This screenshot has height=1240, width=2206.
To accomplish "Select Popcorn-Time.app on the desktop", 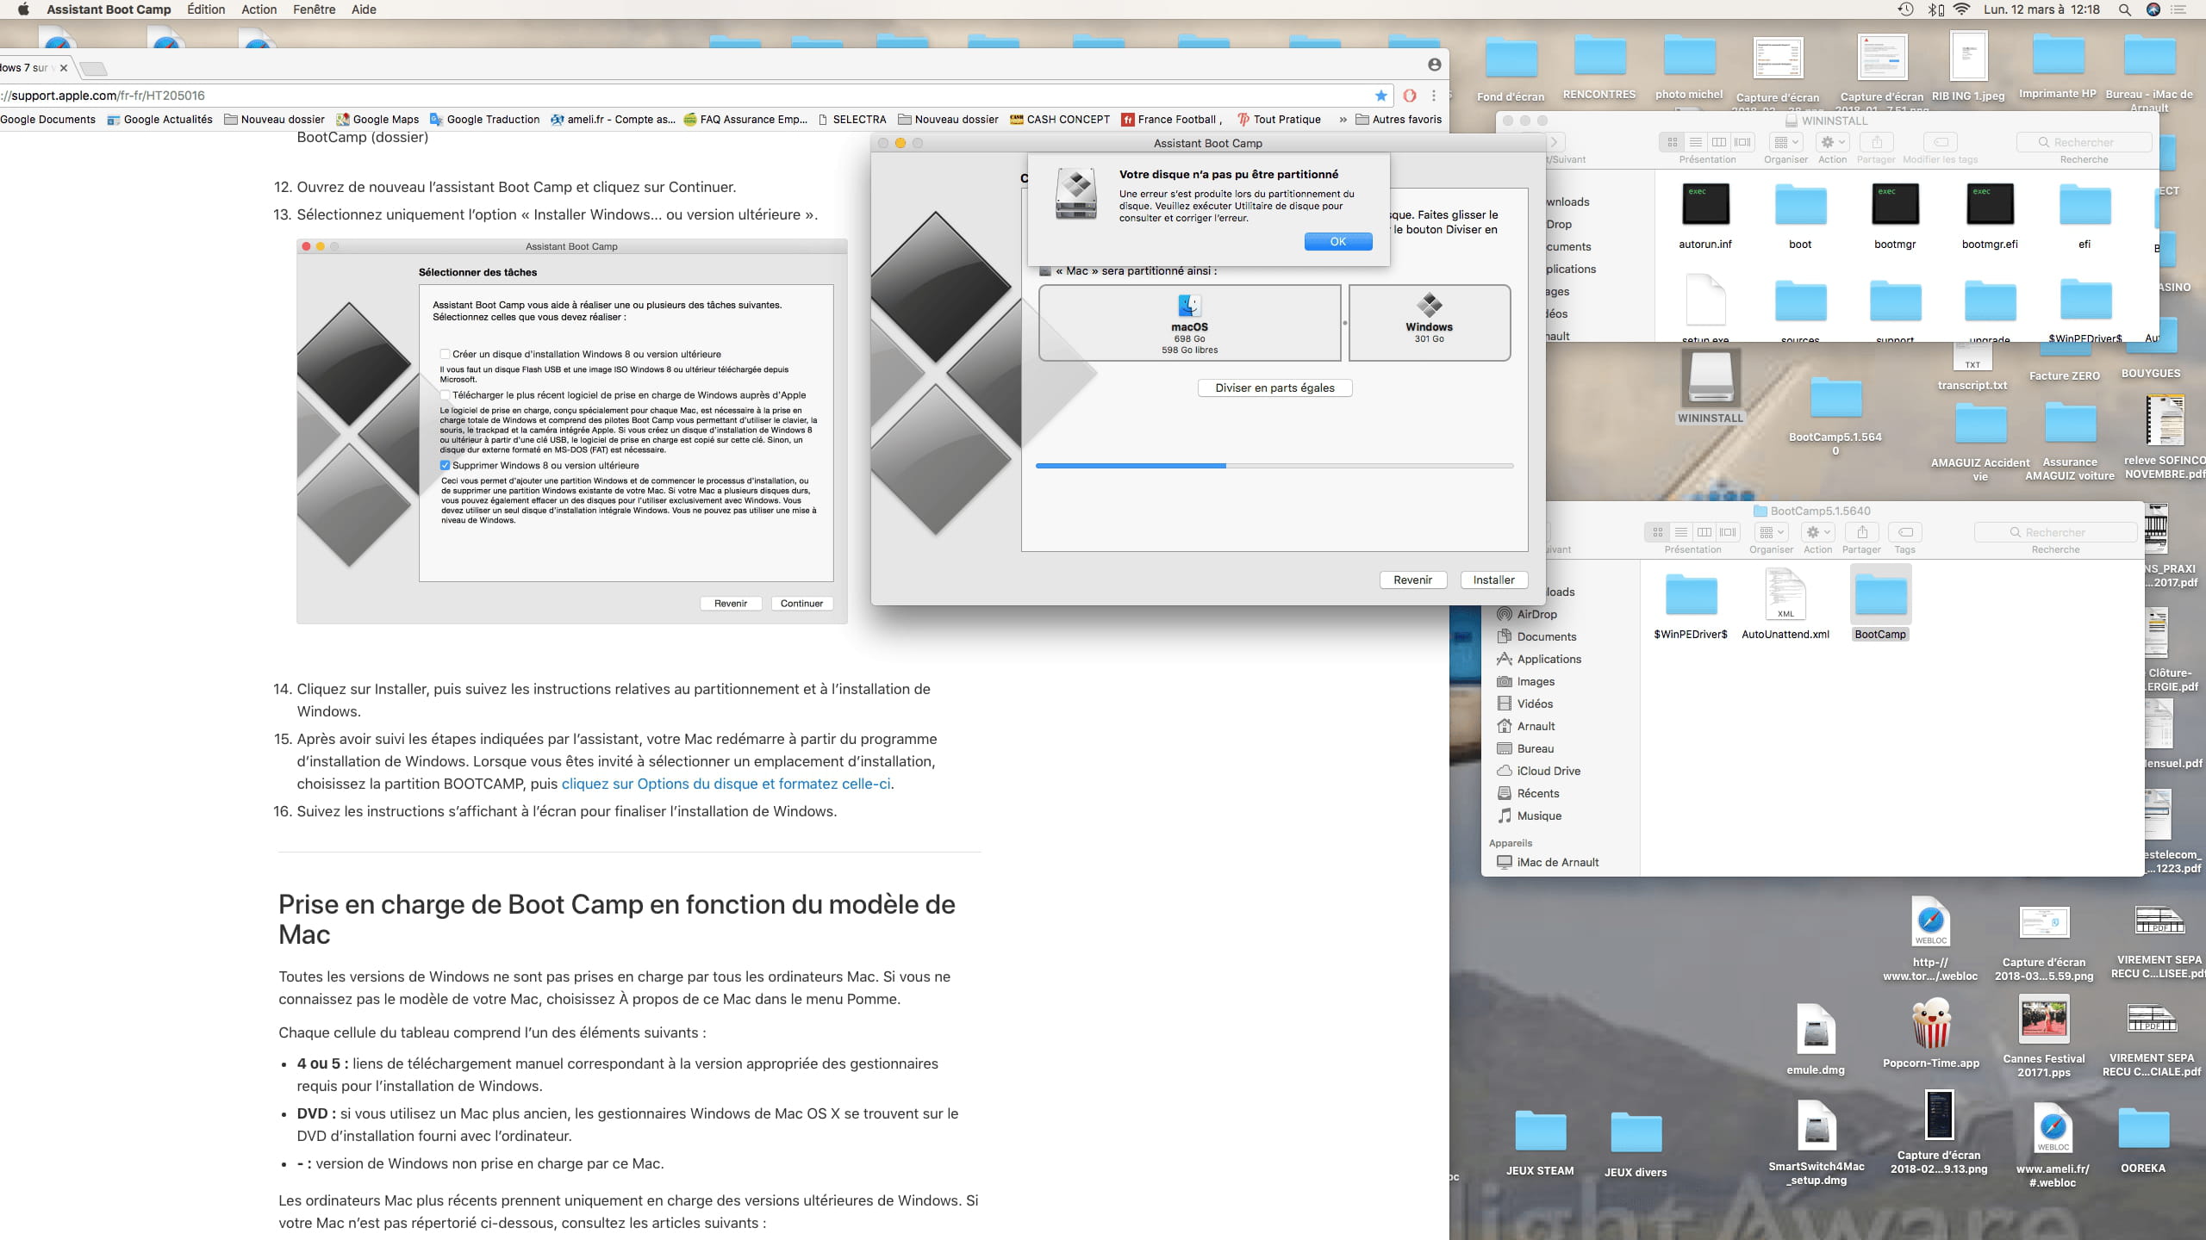I will pos(1931,1033).
